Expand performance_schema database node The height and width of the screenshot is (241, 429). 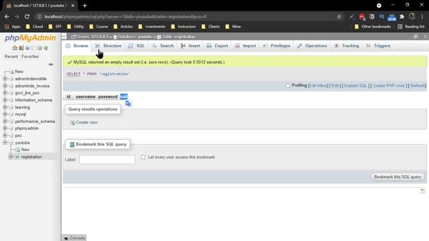click(5, 121)
